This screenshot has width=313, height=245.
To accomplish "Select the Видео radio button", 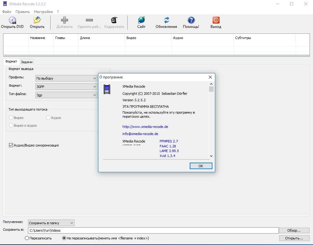I will pyautogui.click(x=11, y=118).
